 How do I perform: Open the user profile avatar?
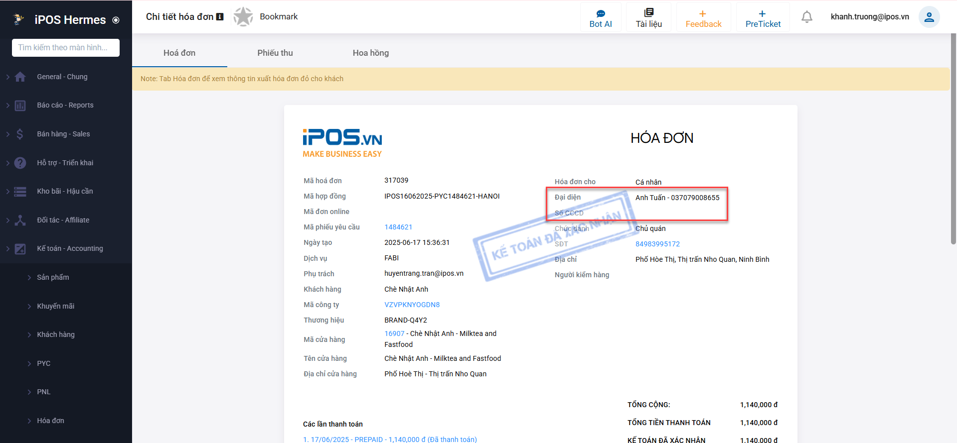pos(929,17)
